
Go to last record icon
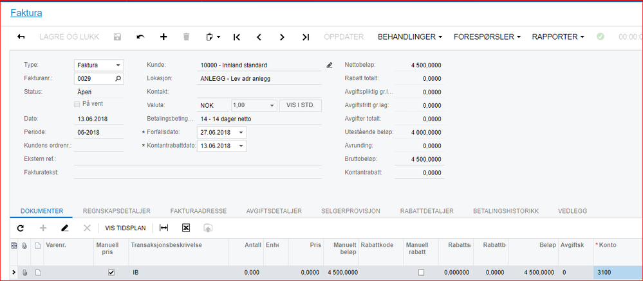pyautogui.click(x=306, y=37)
